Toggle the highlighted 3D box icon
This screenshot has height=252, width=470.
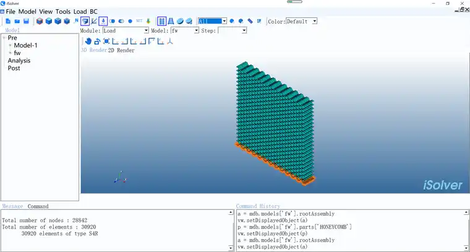[85, 21]
